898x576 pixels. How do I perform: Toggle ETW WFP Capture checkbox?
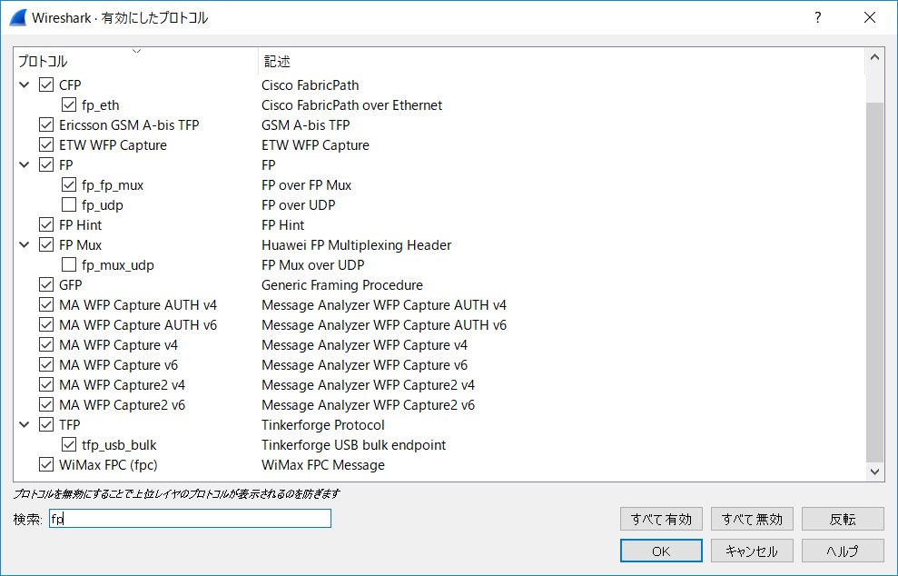pos(46,145)
